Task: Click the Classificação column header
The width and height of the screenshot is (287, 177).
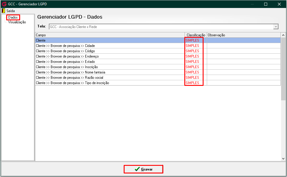Action: pyautogui.click(x=196, y=35)
